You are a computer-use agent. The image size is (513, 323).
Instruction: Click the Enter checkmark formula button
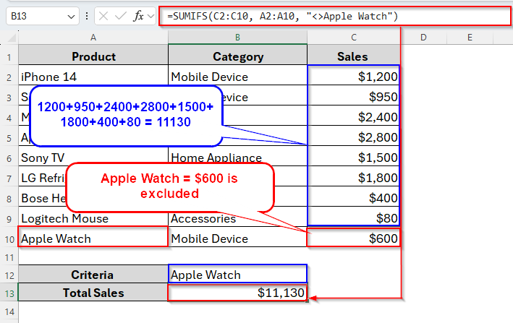tap(120, 16)
